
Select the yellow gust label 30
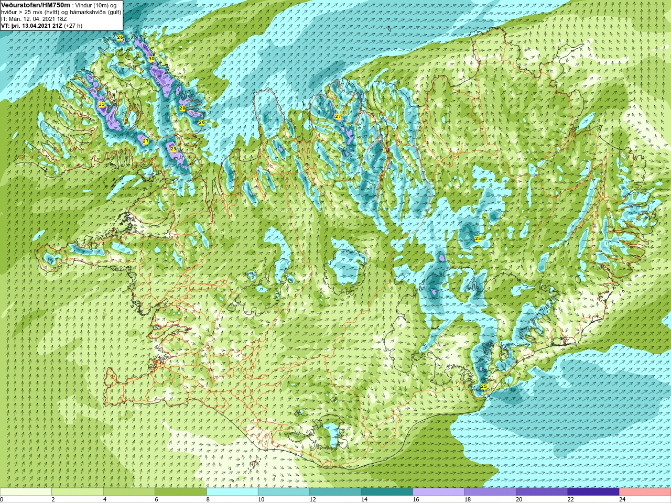[151, 59]
